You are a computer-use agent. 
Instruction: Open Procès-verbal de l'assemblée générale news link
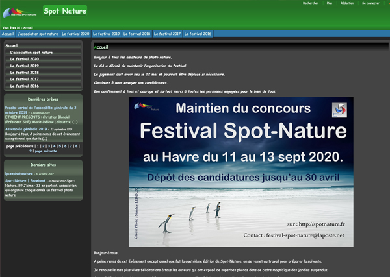coord(40,110)
